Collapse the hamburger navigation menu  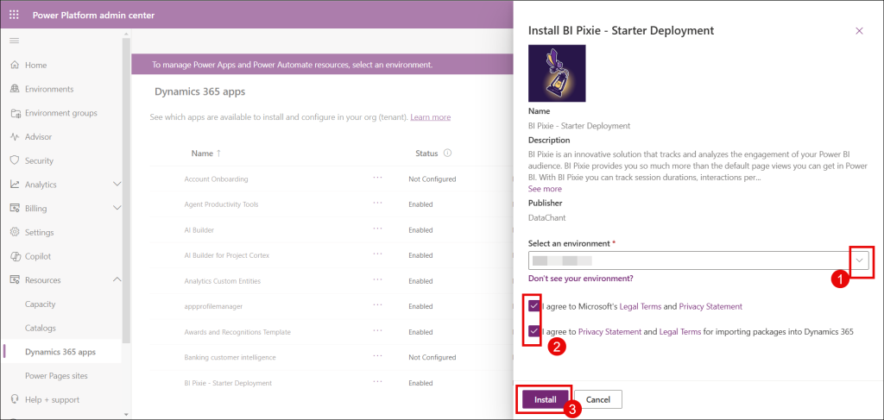click(x=14, y=41)
